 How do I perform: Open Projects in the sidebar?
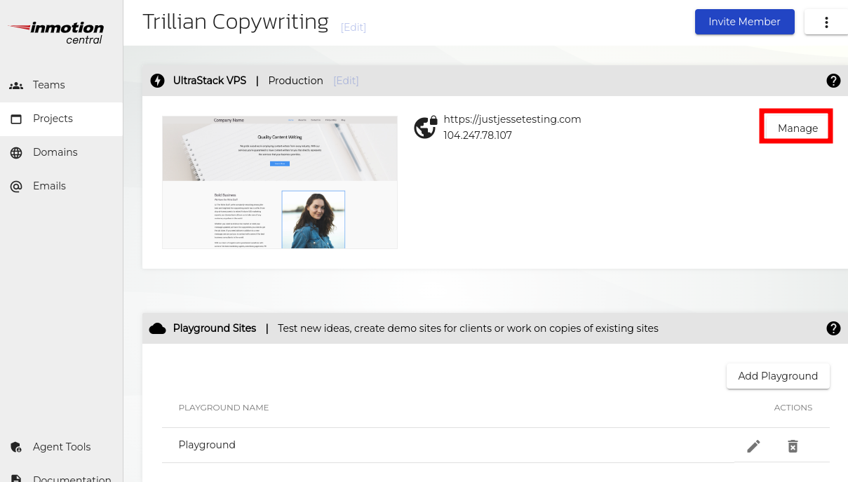tap(61, 119)
